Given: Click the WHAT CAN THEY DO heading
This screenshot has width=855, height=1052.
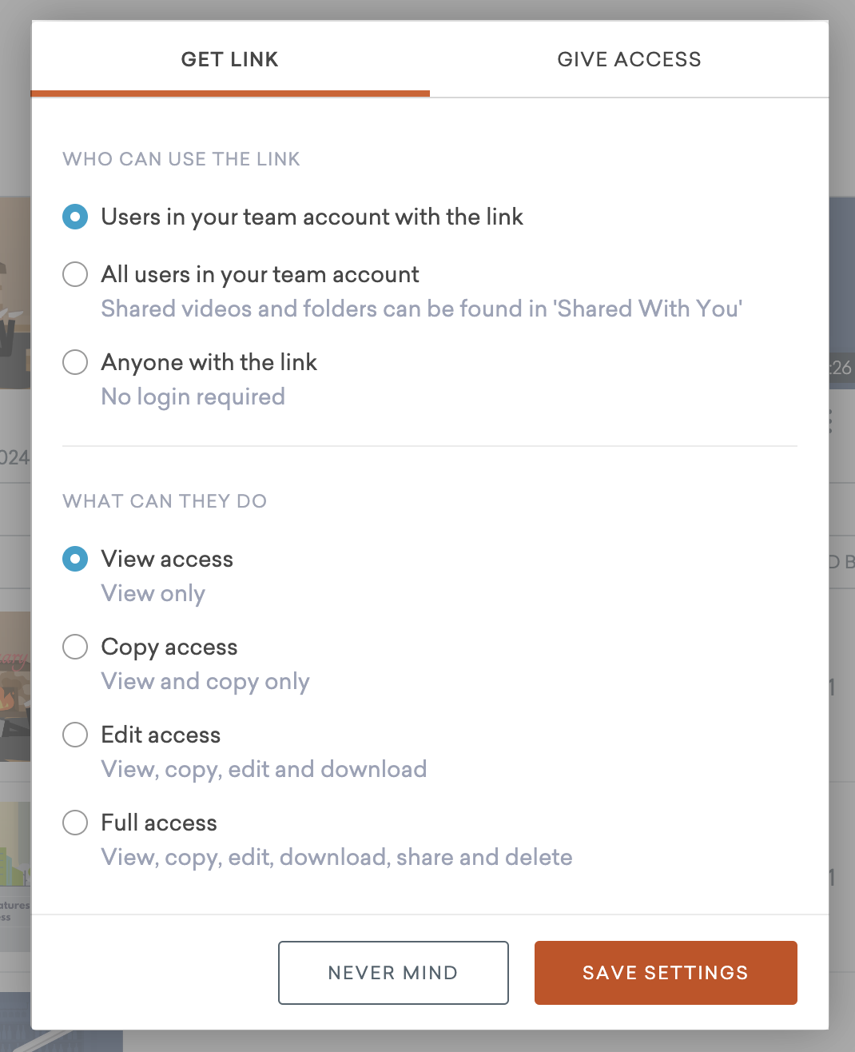Looking at the screenshot, I should (165, 501).
